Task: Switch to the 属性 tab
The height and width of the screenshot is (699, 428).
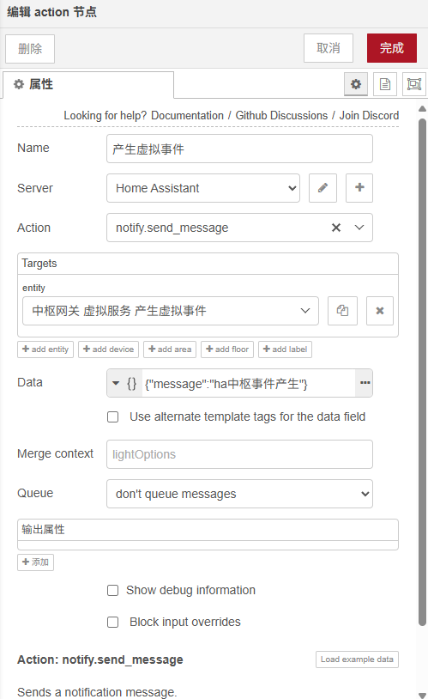Action: [88, 84]
